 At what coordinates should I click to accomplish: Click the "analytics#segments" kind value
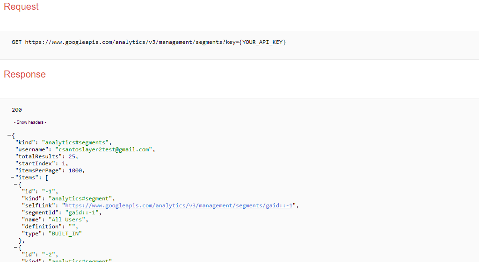click(77, 142)
